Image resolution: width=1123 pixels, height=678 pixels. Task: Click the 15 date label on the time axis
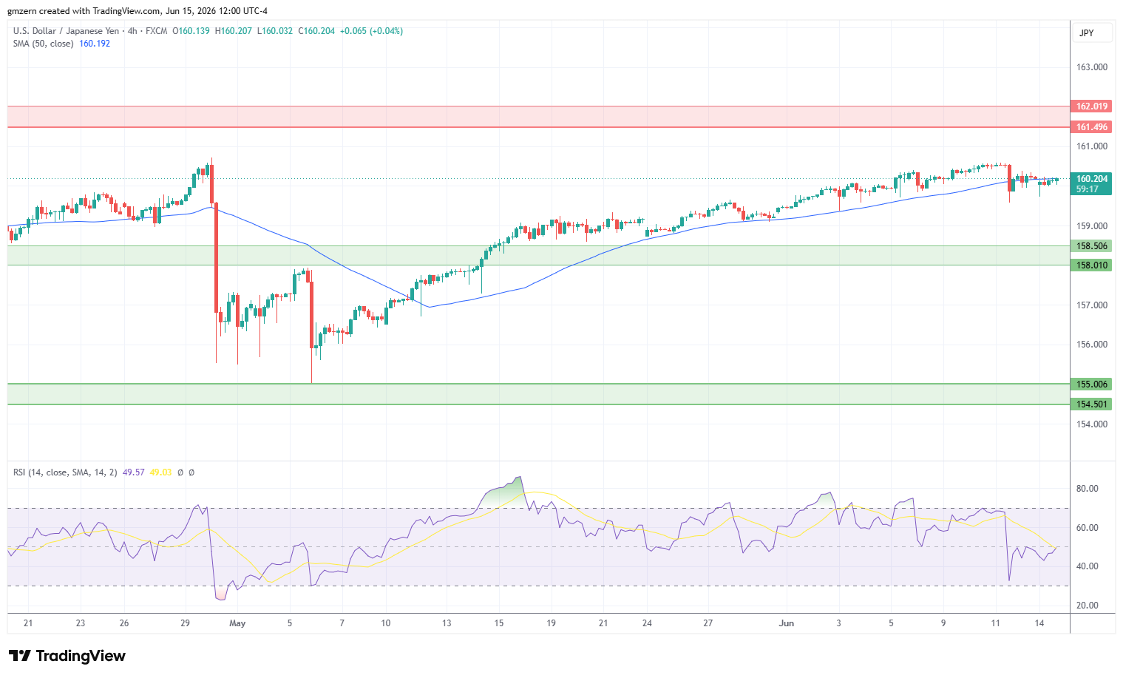(x=499, y=623)
